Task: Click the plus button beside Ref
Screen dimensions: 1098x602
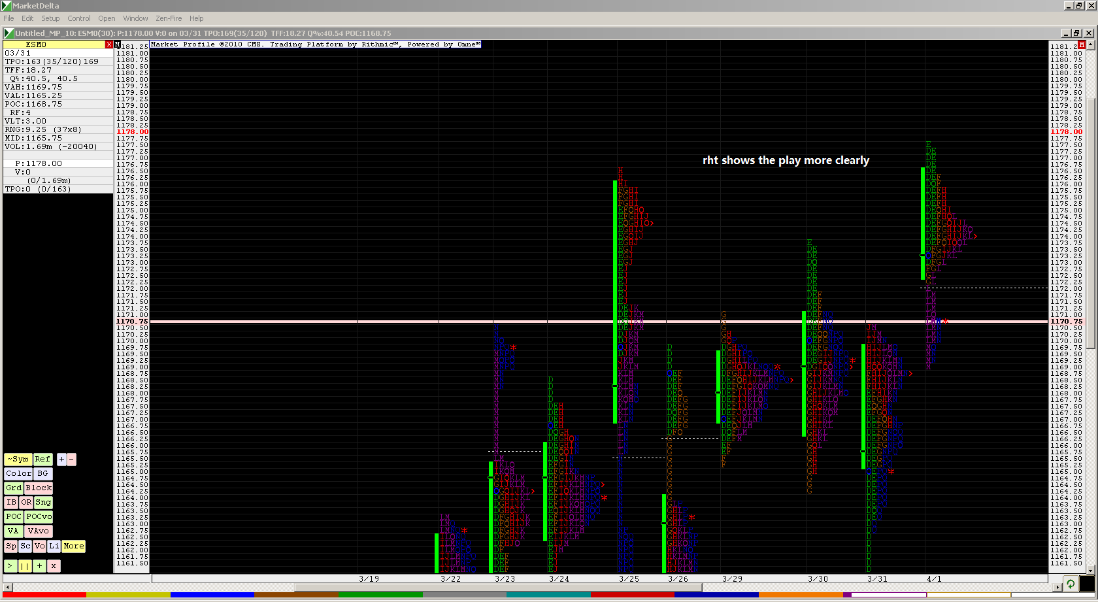Action: (x=61, y=460)
